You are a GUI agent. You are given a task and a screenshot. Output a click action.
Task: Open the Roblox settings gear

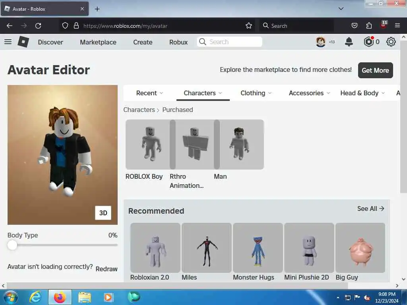coord(391,42)
